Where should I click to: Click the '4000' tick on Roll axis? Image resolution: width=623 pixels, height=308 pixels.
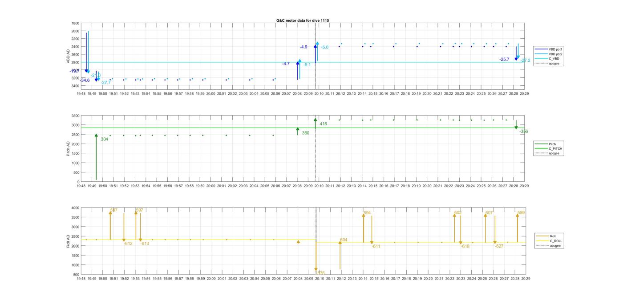(x=75, y=208)
